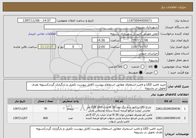196x138 pixels.
Task: Open the اطلاعات تماس خریدار link
Action: [42, 34]
